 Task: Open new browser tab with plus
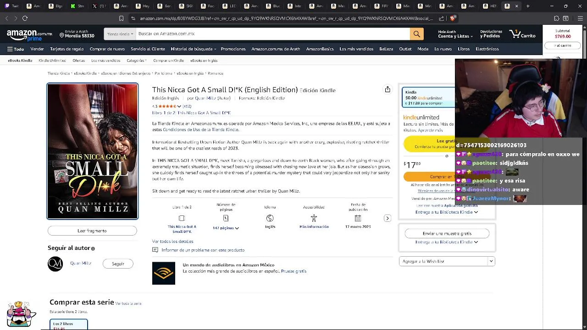pos(528,6)
